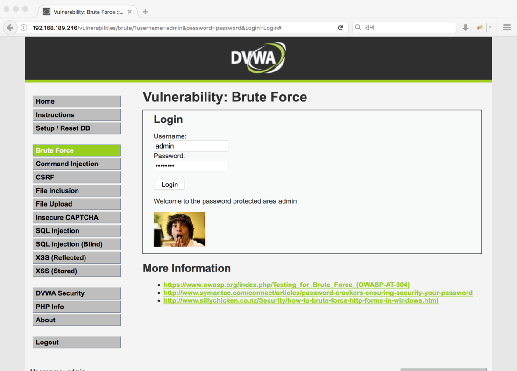Click the magnifier icon in search box
The width and height of the screenshot is (517, 371).
[358, 28]
